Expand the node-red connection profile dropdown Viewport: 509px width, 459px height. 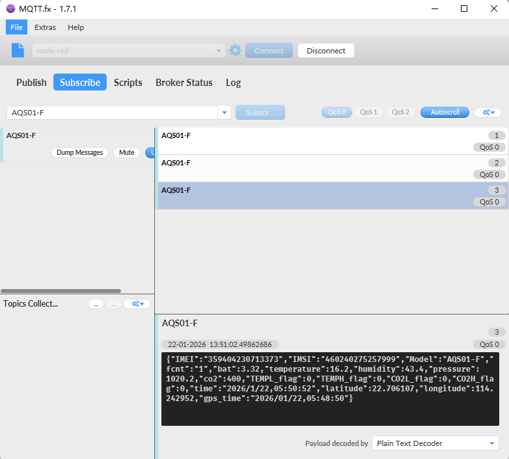coord(219,51)
